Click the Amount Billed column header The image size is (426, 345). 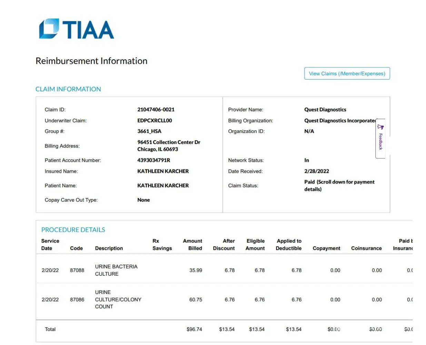tap(192, 245)
